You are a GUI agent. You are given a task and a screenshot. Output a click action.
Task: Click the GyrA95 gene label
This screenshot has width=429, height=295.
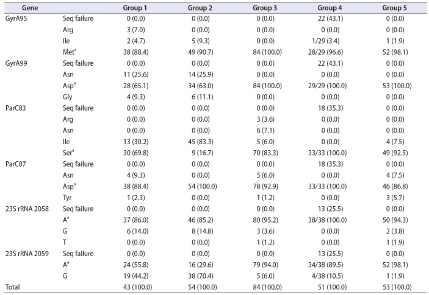coord(18,19)
